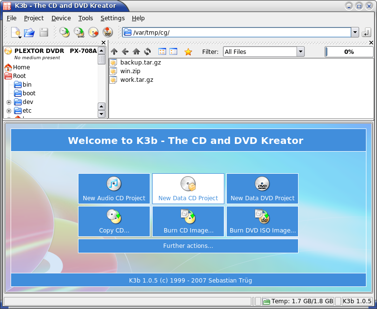377x309 pixels.
Task: Switch to detailed list view in browser
Action: (x=173, y=51)
